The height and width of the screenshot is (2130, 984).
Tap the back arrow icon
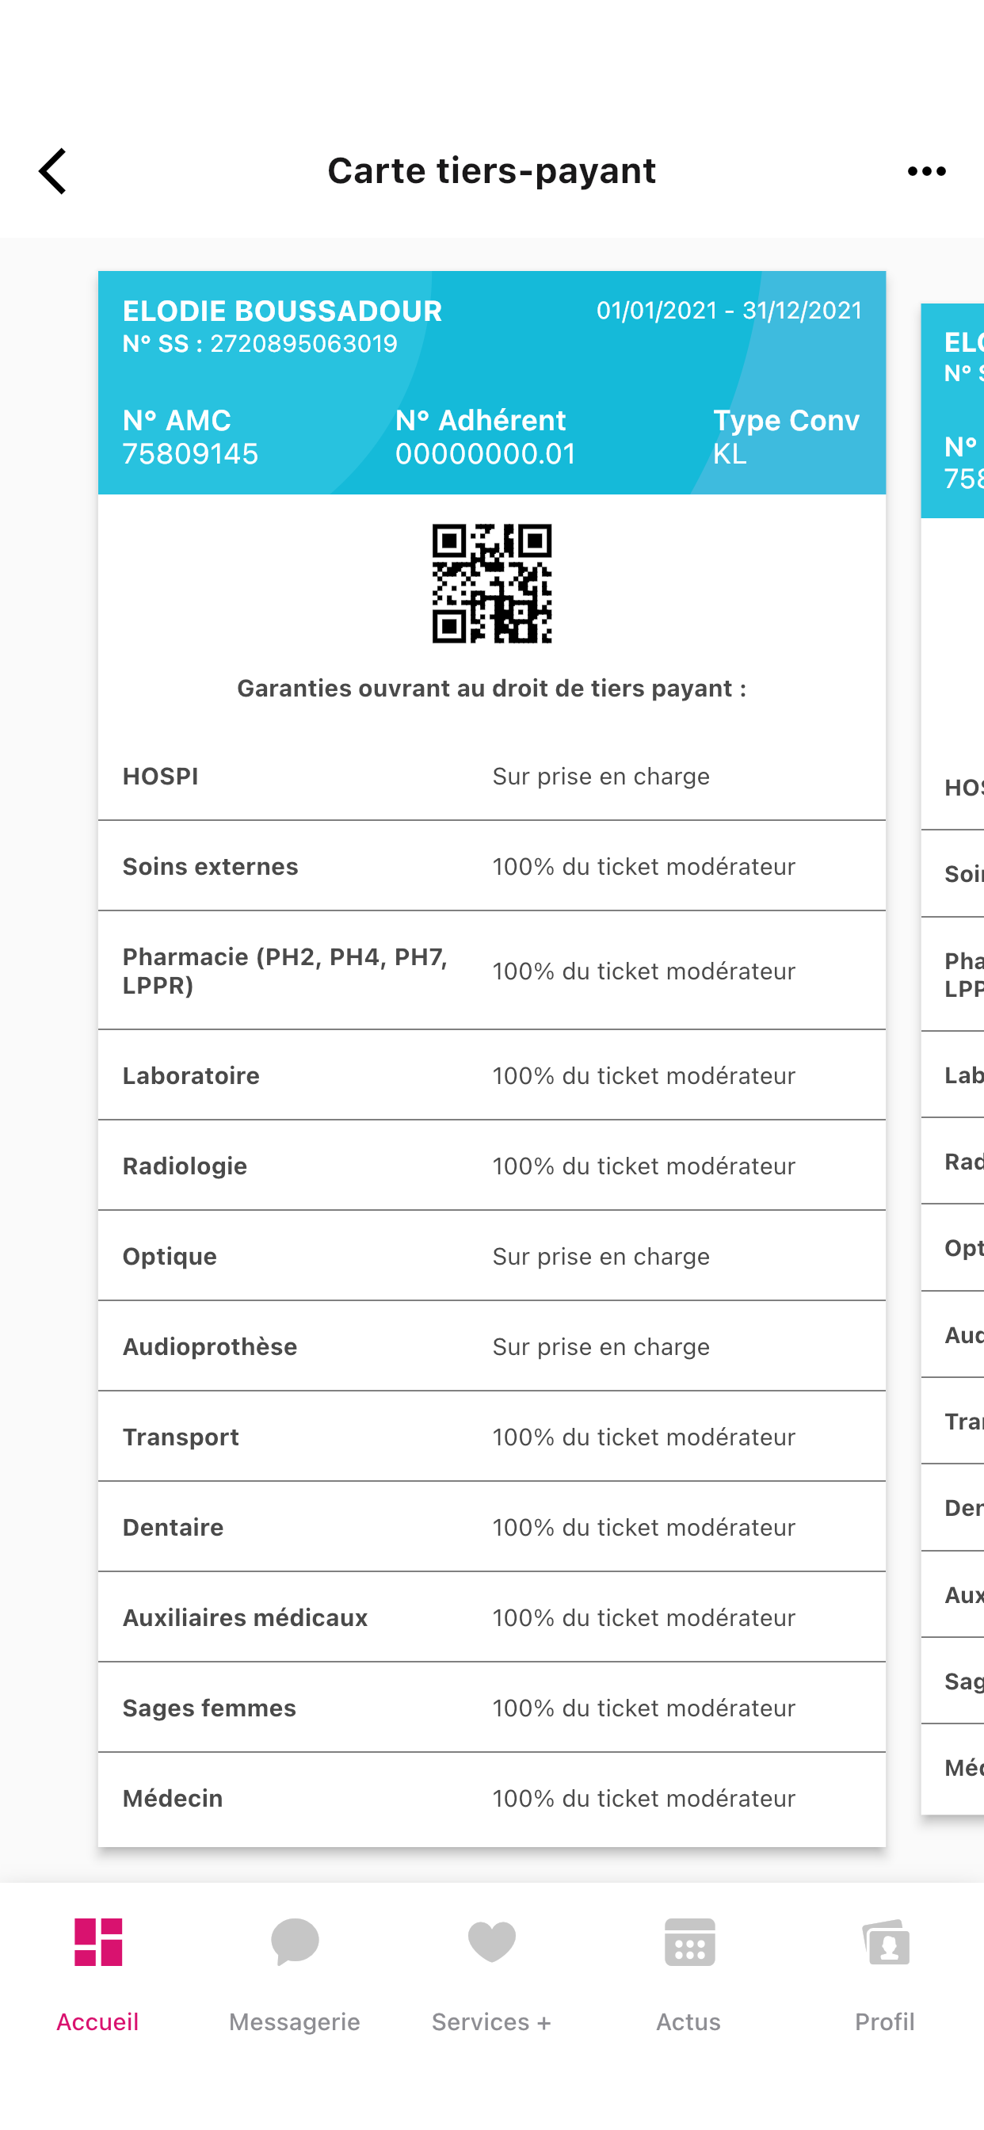point(53,171)
